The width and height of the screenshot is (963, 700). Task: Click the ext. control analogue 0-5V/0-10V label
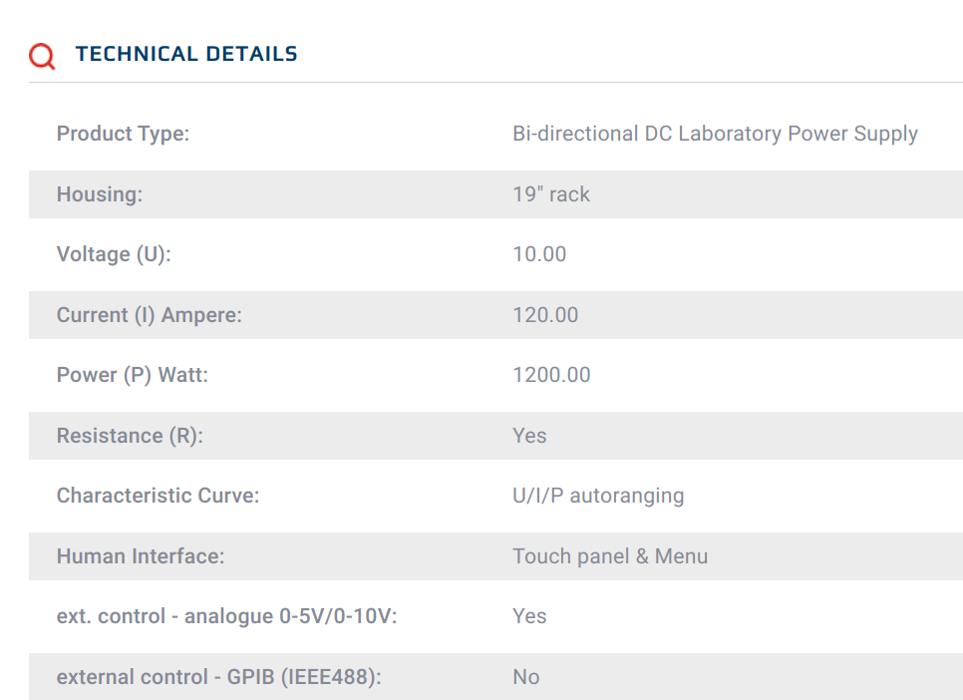(x=226, y=616)
